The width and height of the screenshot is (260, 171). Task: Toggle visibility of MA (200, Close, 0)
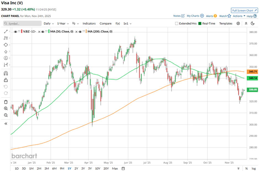click(80, 31)
